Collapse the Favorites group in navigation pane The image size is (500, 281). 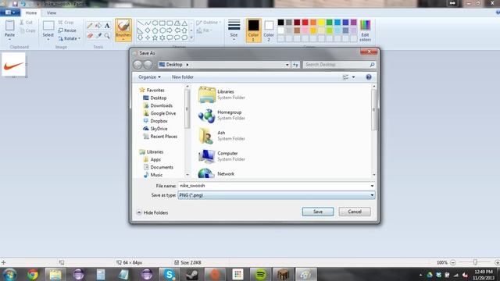[x=152, y=91]
